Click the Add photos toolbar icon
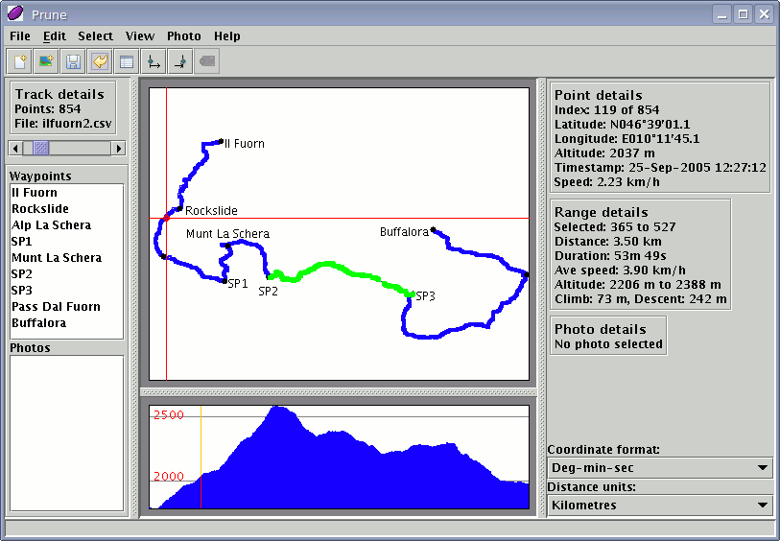780x541 pixels. 46,62
